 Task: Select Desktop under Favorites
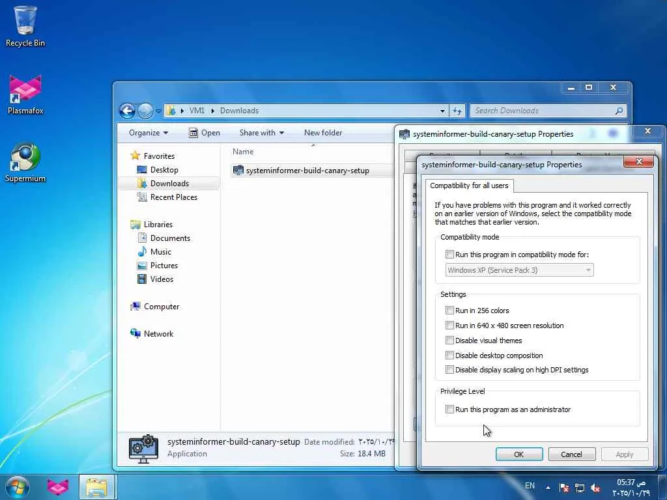tap(163, 170)
